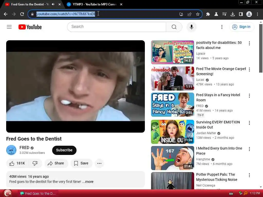263x197 pixels.
Task: Like the video with thumbs up
Action: [17, 163]
